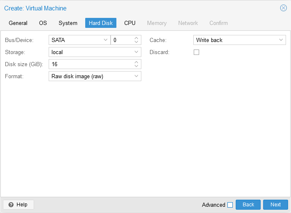Enable the Discard checkbox
This screenshot has width=291, height=213.
(x=197, y=52)
